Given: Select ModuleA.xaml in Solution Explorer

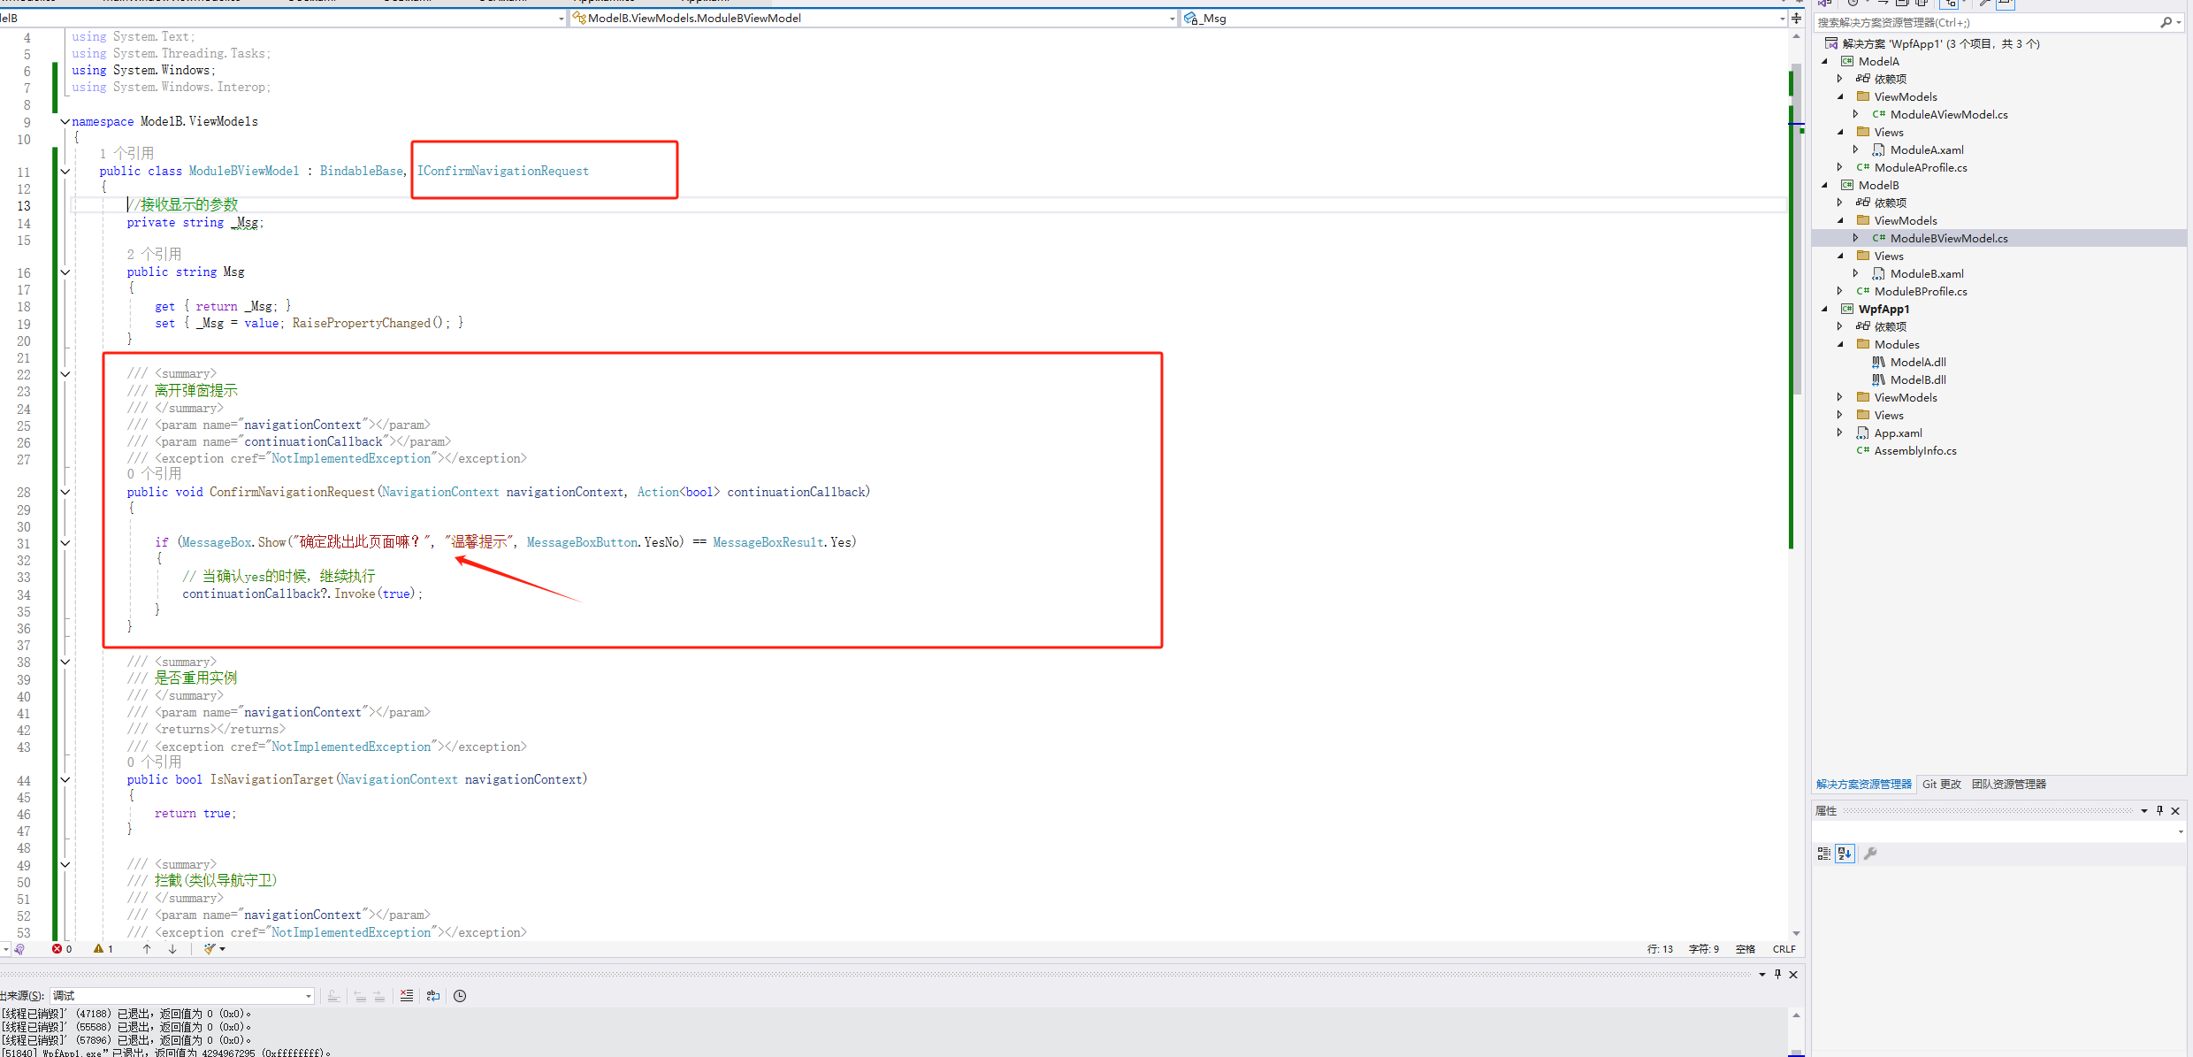Looking at the screenshot, I should coord(1926,150).
